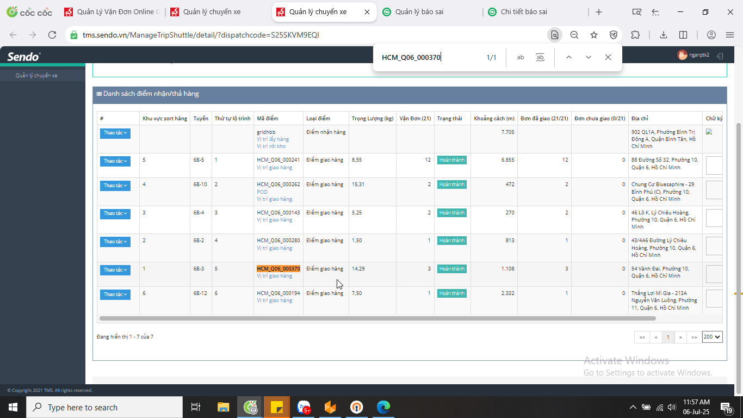Click the Windows Start button
Image resolution: width=743 pixels, height=418 pixels.
[13, 407]
